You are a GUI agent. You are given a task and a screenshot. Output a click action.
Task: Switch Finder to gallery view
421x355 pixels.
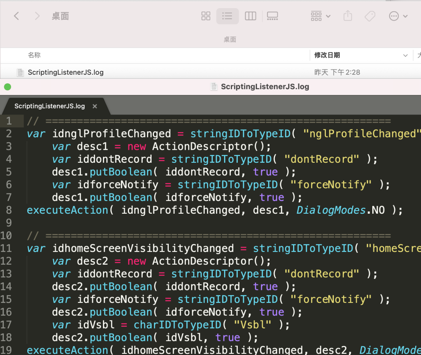tap(272, 16)
